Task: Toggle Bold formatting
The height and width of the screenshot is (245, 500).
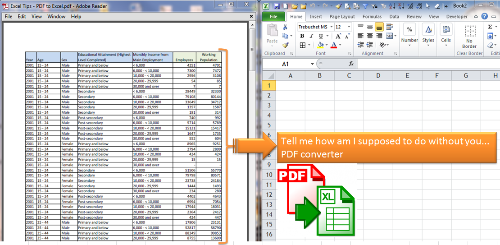Action: 302,36
